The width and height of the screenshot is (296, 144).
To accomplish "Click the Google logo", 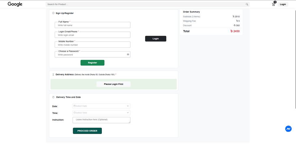I will click(x=15, y=4).
